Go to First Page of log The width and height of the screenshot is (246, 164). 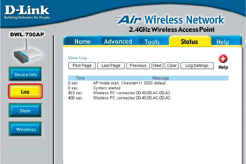(x=82, y=66)
